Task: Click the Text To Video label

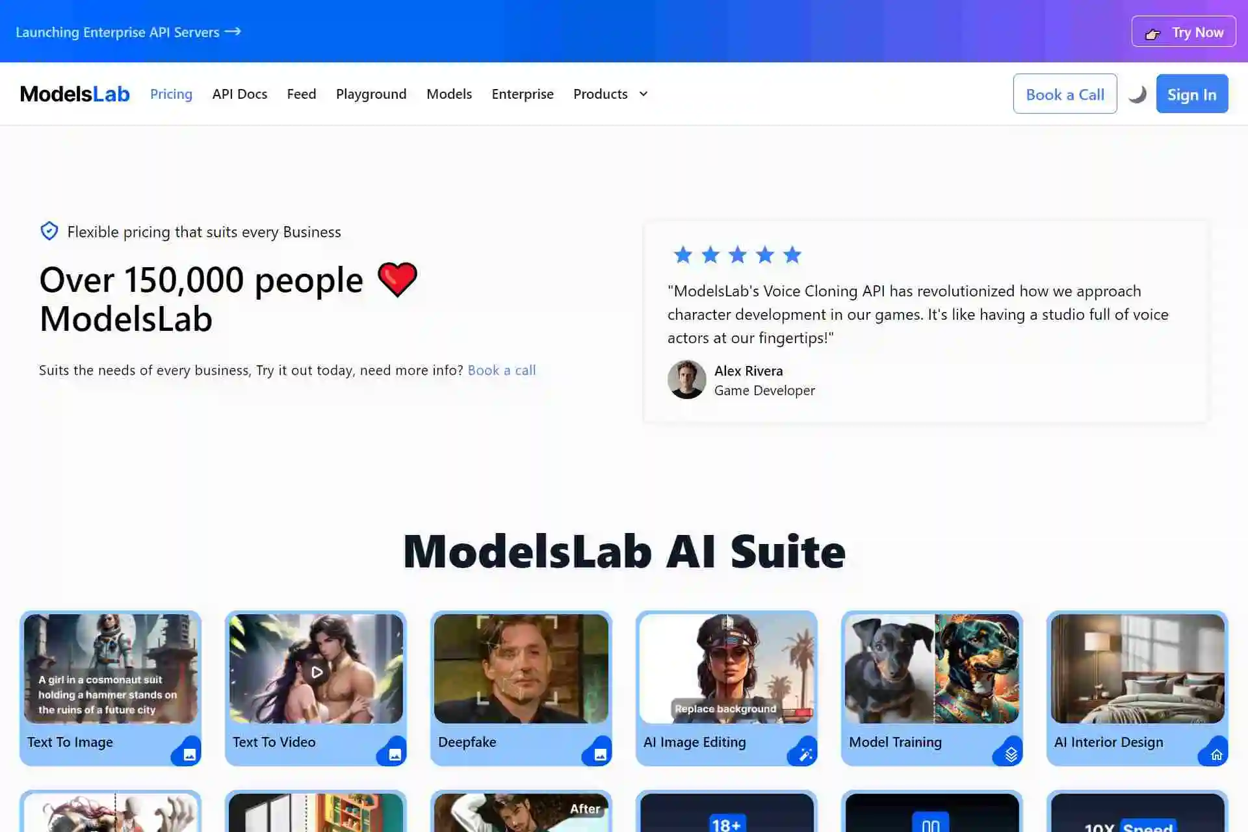Action: [x=274, y=742]
